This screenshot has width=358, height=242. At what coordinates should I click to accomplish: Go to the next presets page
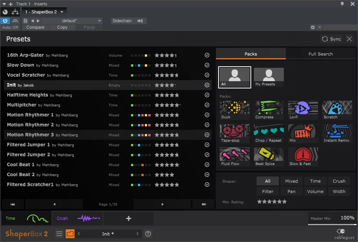[162, 204]
